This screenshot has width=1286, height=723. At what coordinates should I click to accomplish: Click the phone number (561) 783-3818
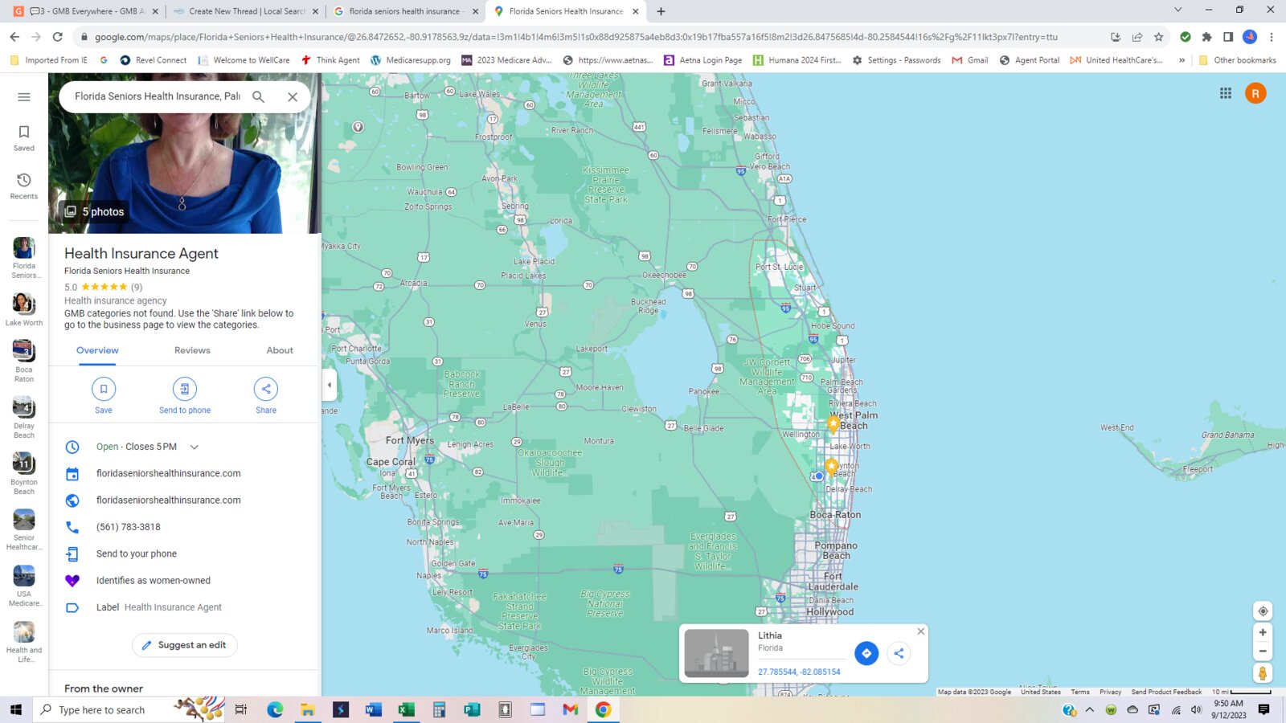(129, 527)
